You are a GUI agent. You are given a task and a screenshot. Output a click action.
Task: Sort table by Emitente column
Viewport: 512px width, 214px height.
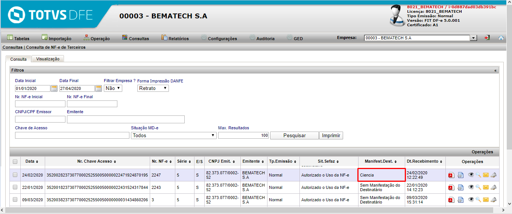point(254,161)
